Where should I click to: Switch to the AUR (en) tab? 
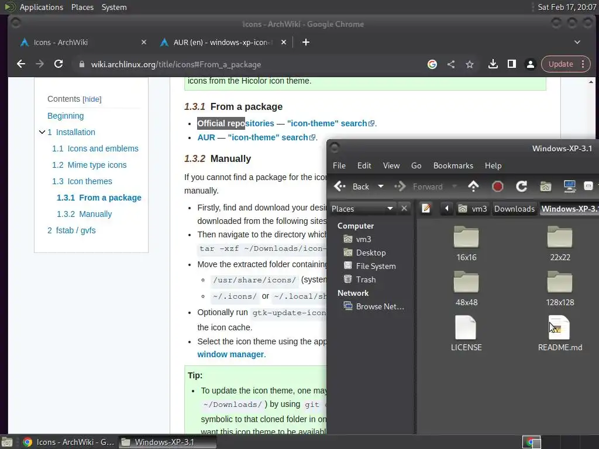pyautogui.click(x=222, y=42)
